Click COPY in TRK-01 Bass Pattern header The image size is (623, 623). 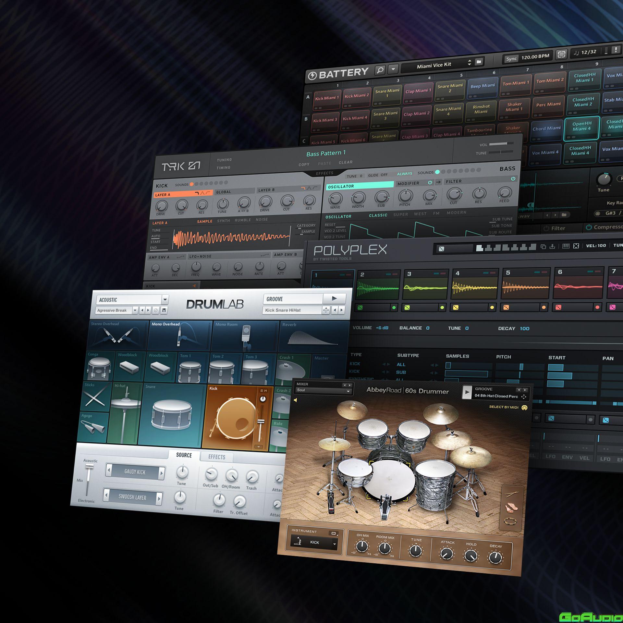click(x=304, y=165)
